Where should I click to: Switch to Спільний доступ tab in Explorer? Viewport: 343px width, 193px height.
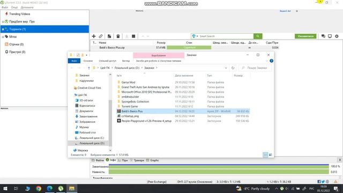pyautogui.click(x=108, y=61)
